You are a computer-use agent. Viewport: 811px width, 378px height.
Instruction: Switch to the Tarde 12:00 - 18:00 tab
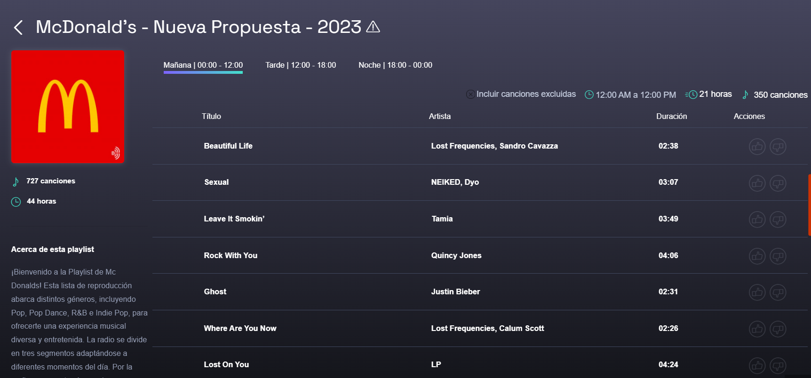(301, 65)
